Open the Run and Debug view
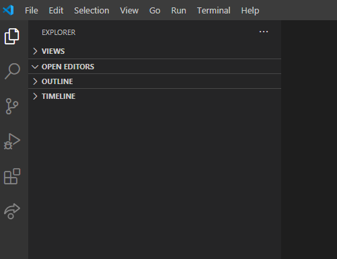The height and width of the screenshot is (259, 337). 12,141
